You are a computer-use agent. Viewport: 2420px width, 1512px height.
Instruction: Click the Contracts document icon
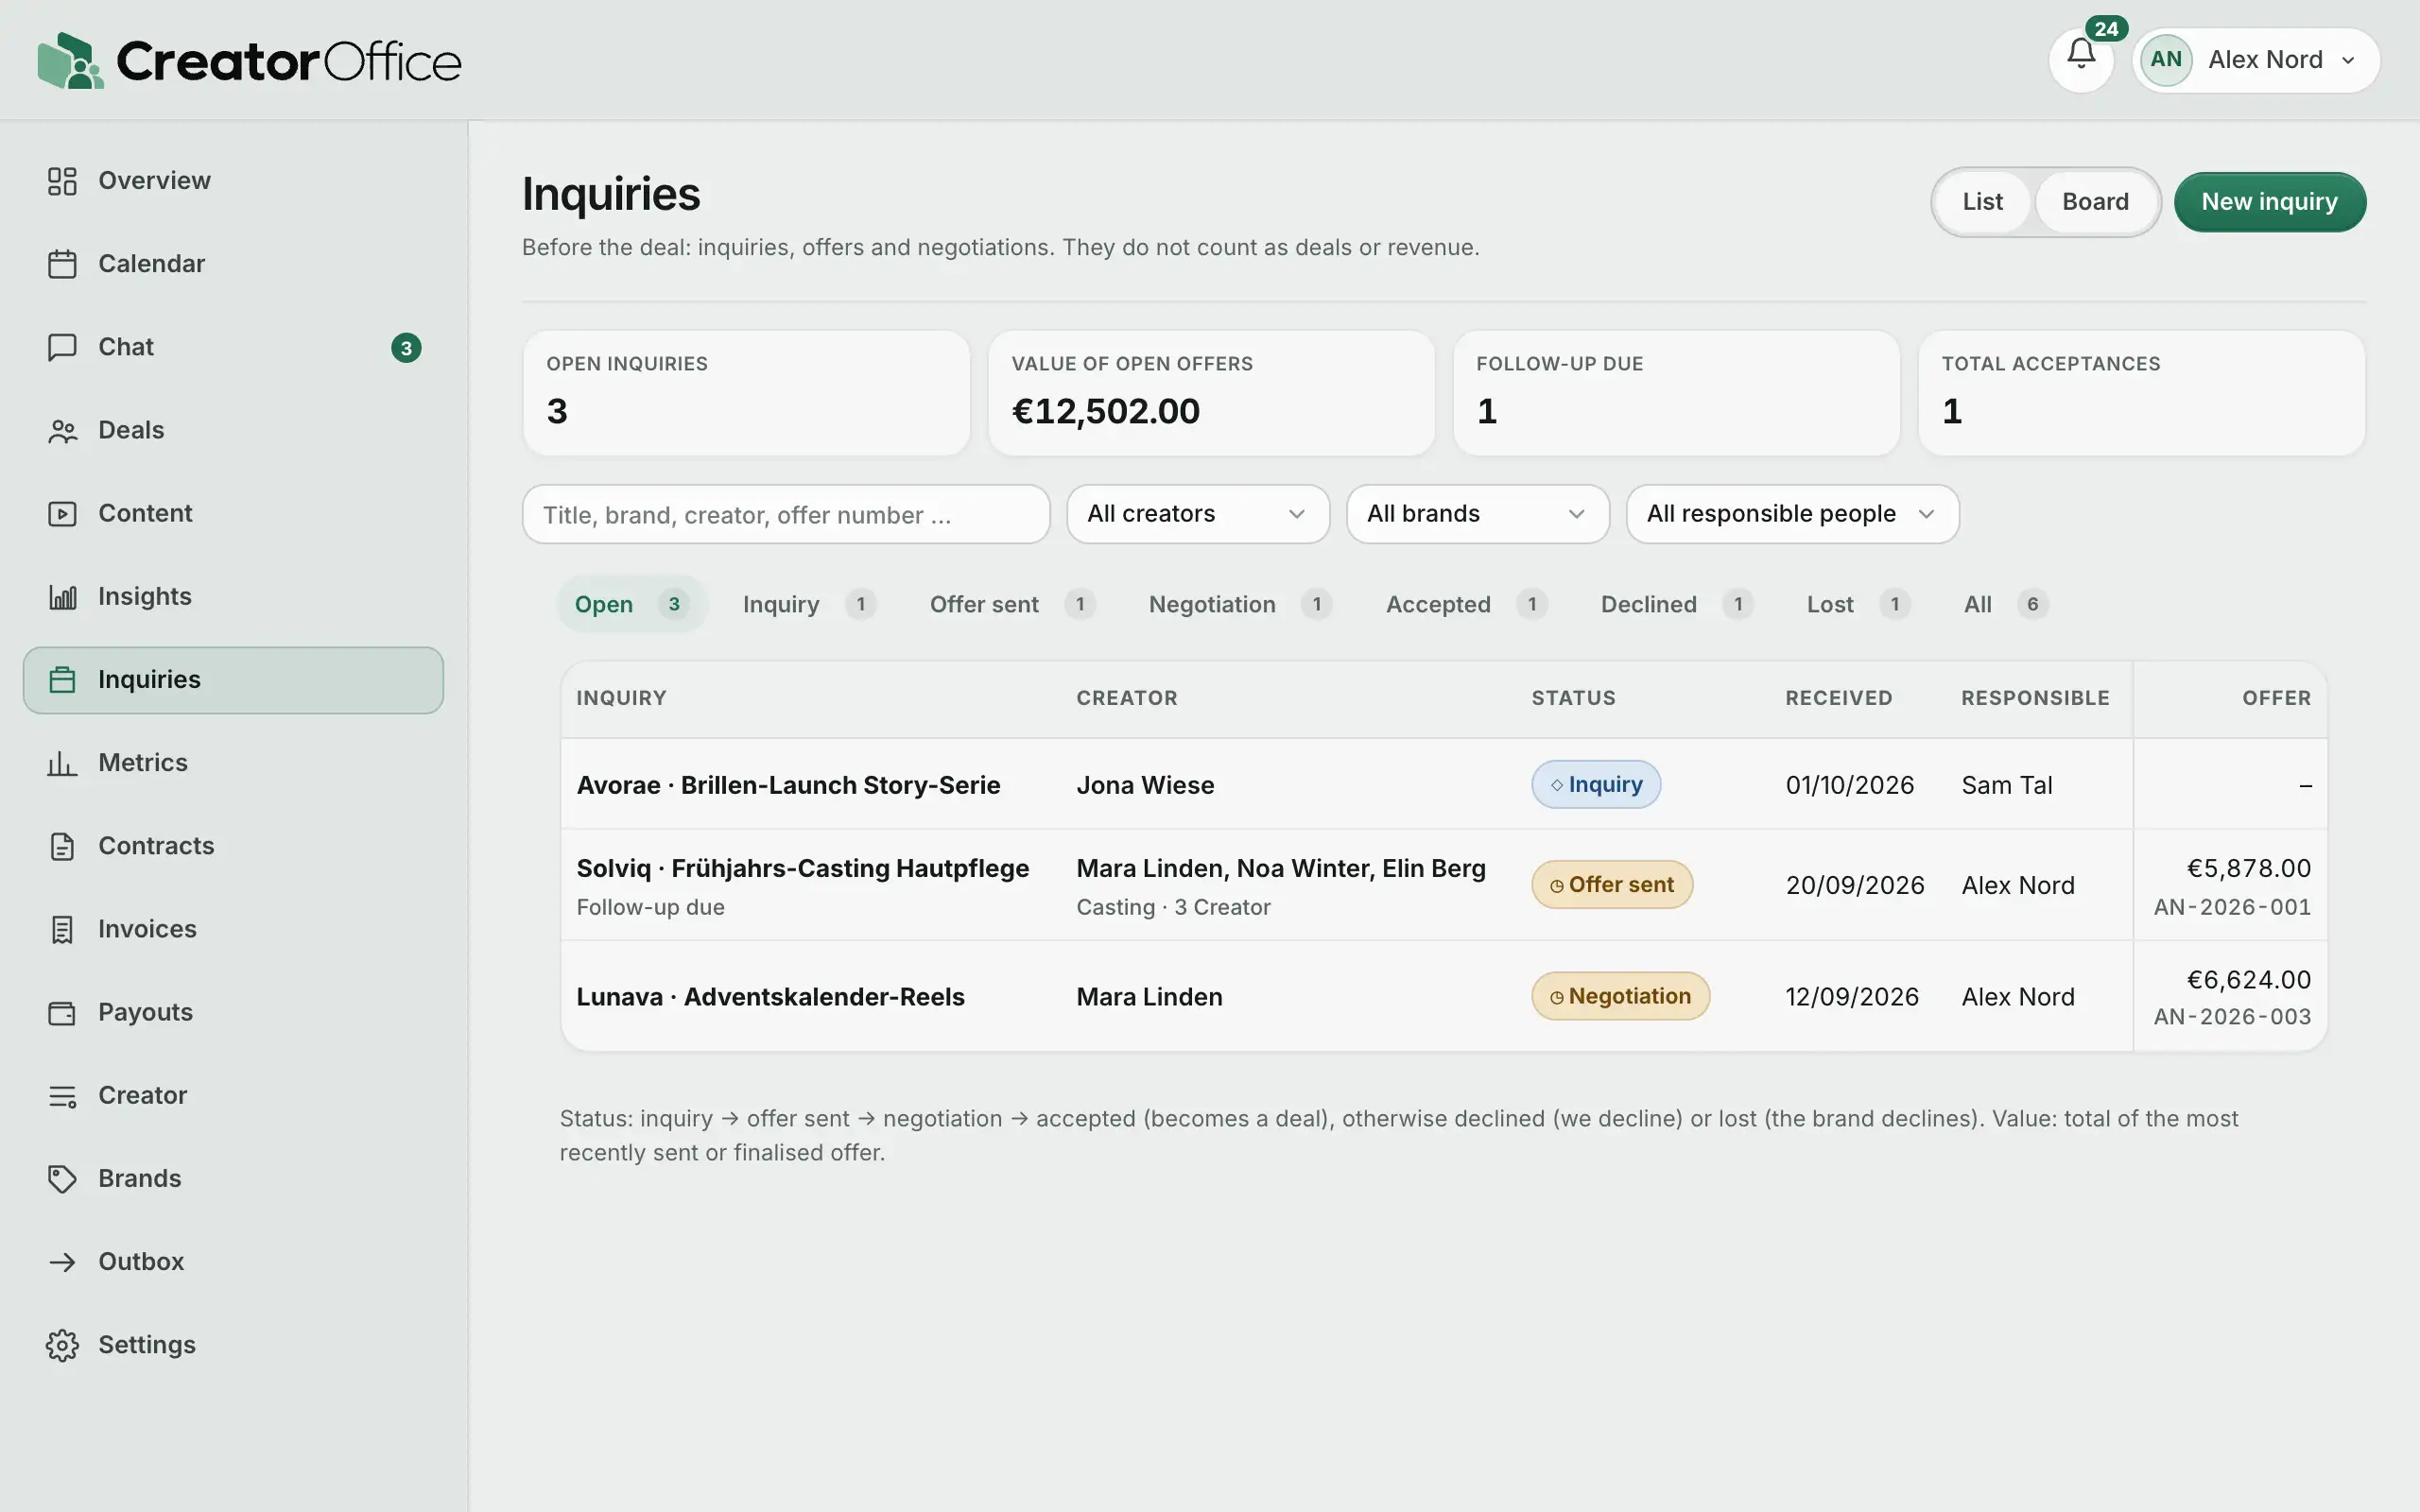coord(62,846)
